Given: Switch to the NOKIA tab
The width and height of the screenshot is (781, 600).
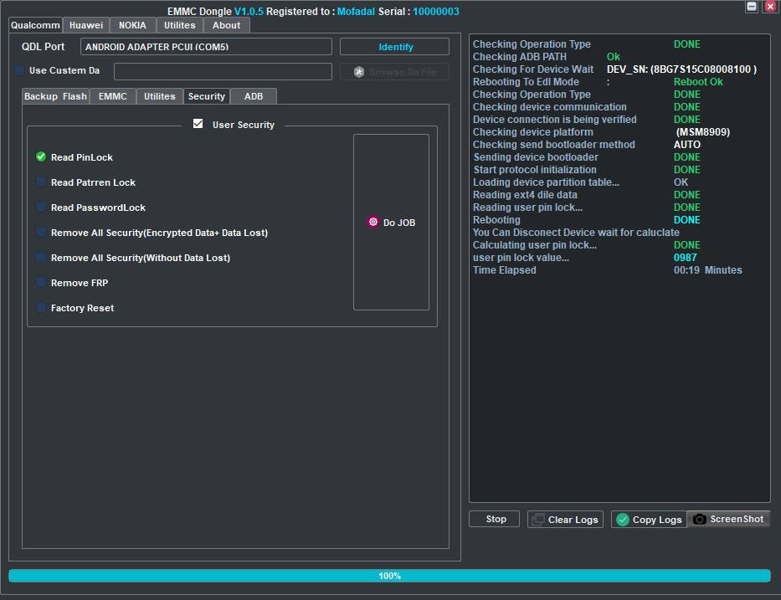Looking at the screenshot, I should [132, 25].
